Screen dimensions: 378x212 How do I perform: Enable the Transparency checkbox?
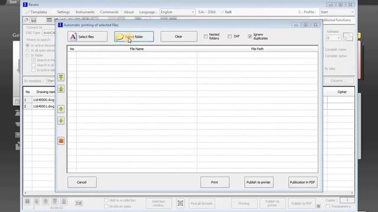click(328, 206)
